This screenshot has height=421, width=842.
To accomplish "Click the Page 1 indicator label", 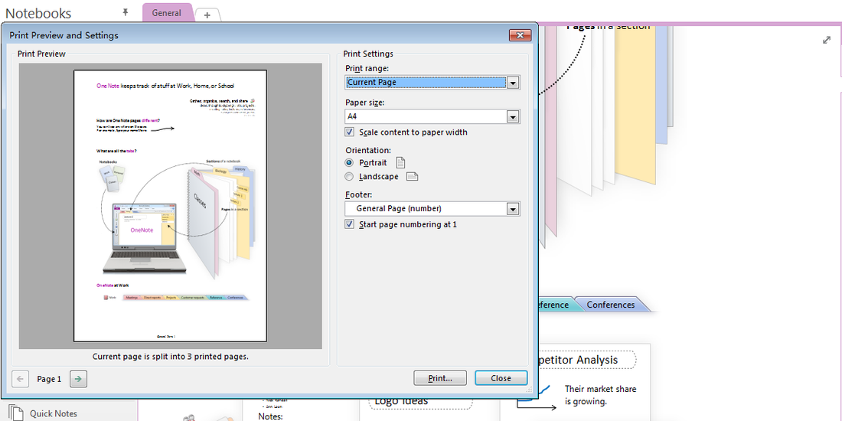I will [x=50, y=379].
